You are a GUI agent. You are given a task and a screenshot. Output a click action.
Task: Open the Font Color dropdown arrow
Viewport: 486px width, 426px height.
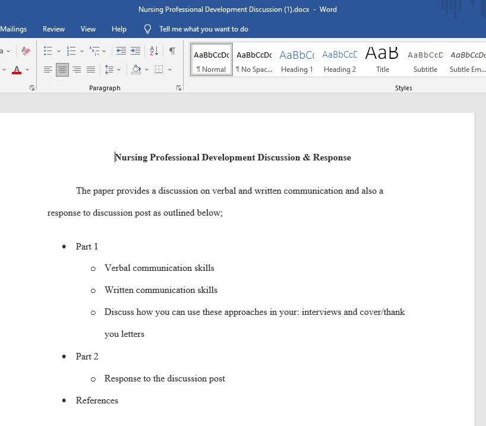(x=27, y=70)
